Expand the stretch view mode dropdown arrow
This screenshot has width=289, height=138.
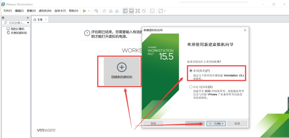(x=165, y=11)
